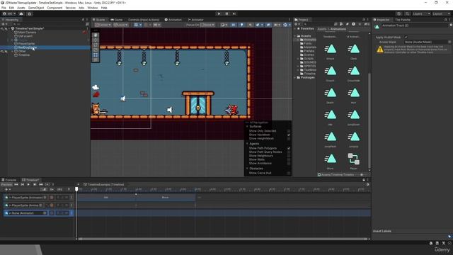Switch to the Animator tab
This screenshot has width=453, height=255.
tap(195, 20)
